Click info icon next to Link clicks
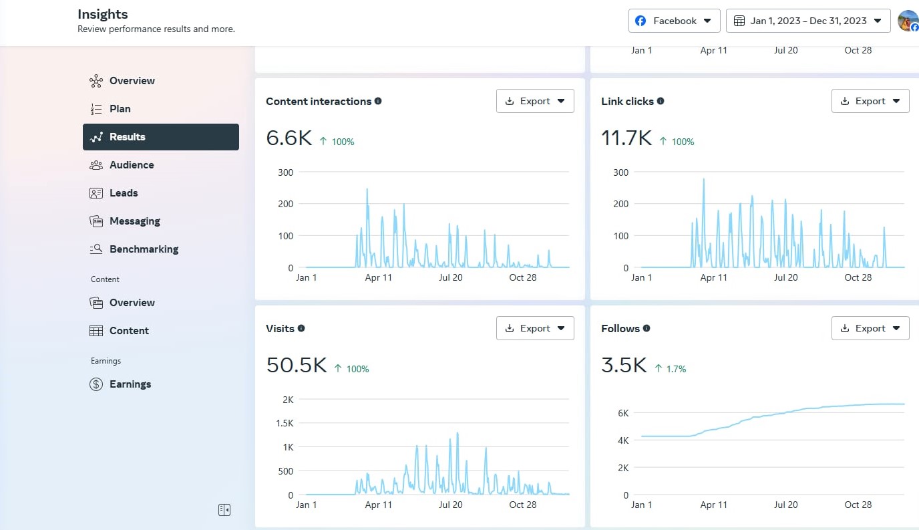This screenshot has width=919, height=530. (661, 102)
